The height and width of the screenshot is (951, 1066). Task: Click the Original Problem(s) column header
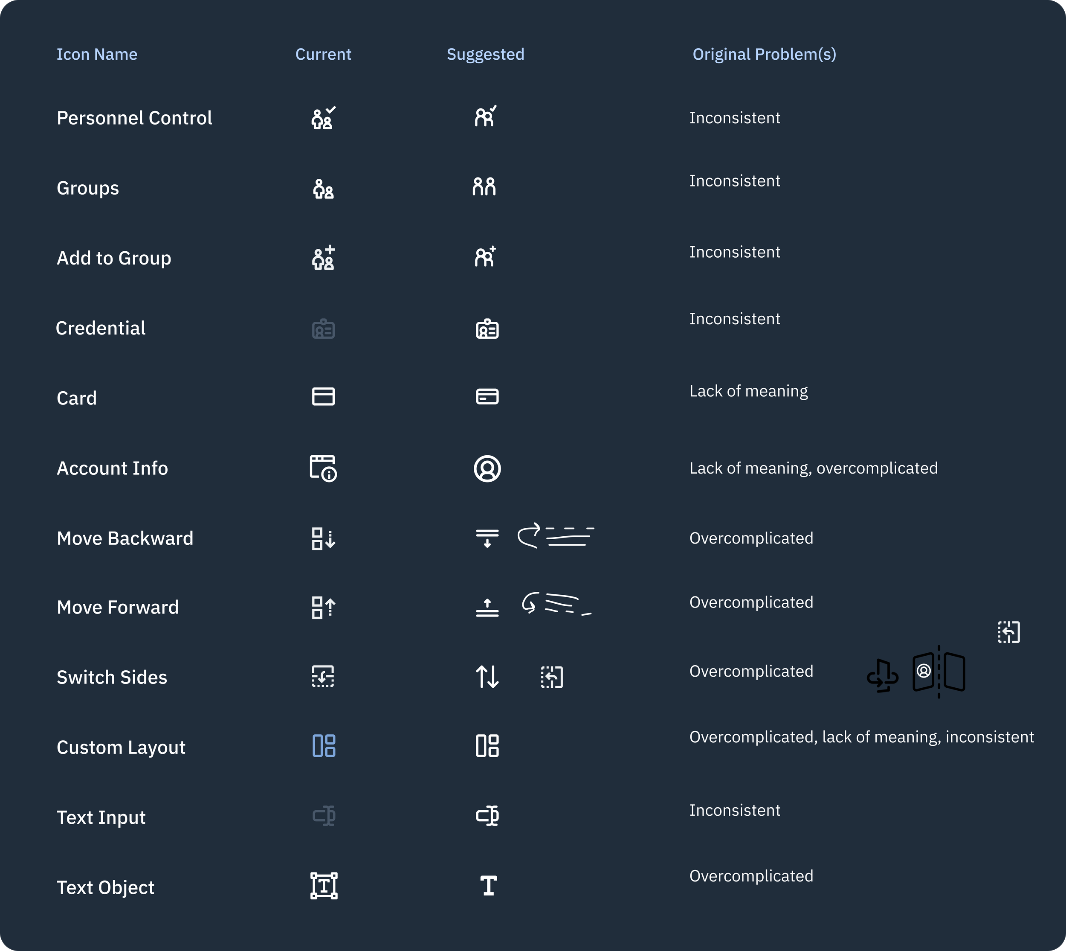coord(764,54)
